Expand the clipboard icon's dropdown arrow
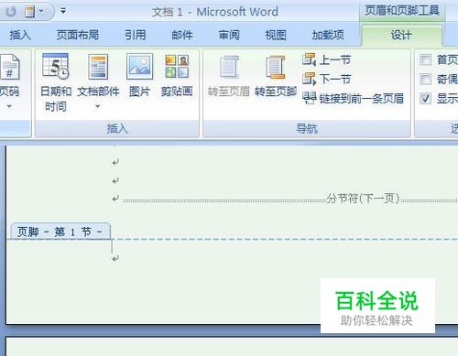The height and width of the screenshot is (356, 458). [41, 12]
